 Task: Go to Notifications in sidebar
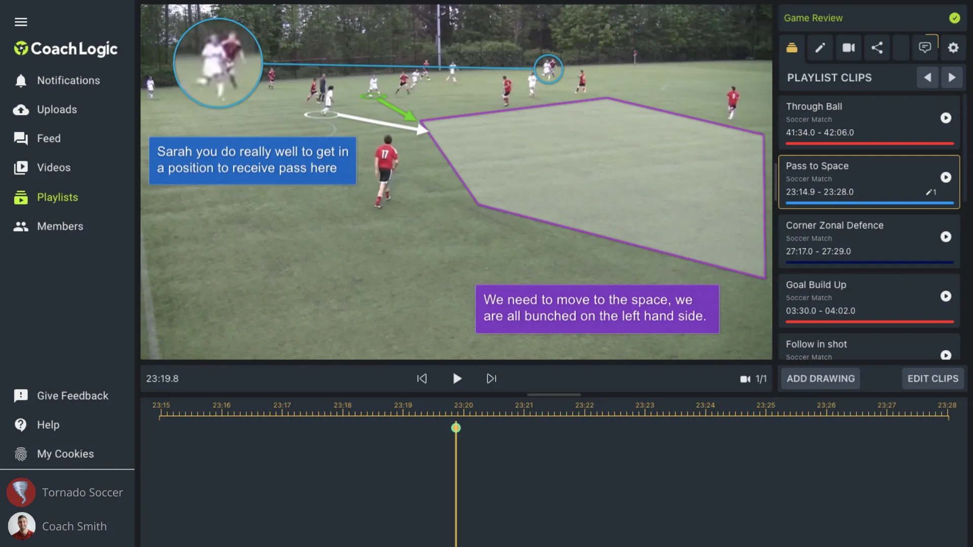tap(68, 81)
